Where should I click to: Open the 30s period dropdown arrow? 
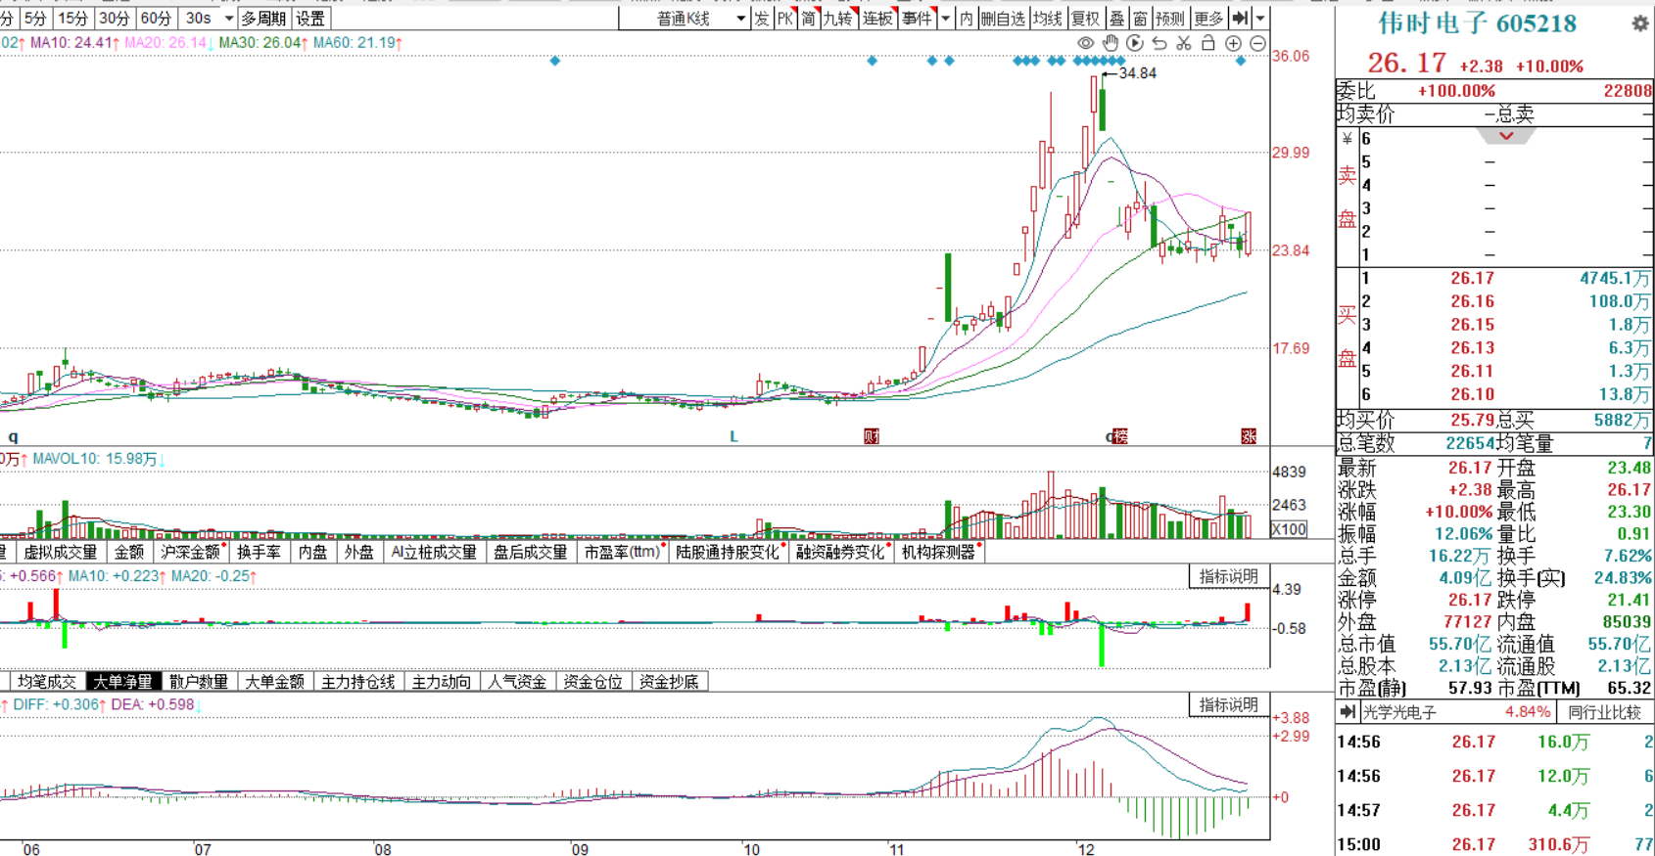[x=228, y=19]
